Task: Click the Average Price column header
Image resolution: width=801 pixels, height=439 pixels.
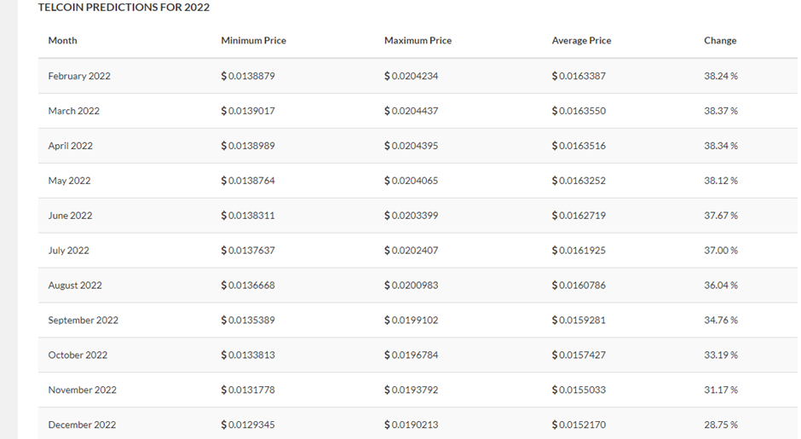Action: click(x=581, y=40)
